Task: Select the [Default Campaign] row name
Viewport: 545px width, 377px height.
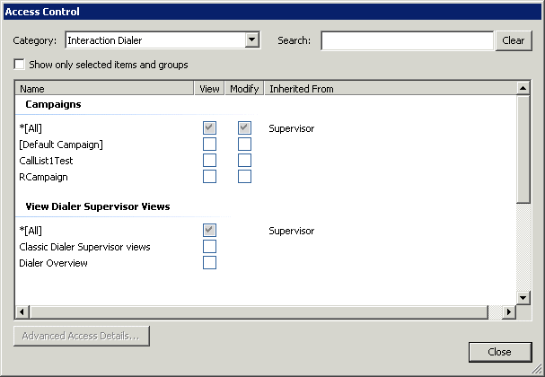Action: [61, 145]
